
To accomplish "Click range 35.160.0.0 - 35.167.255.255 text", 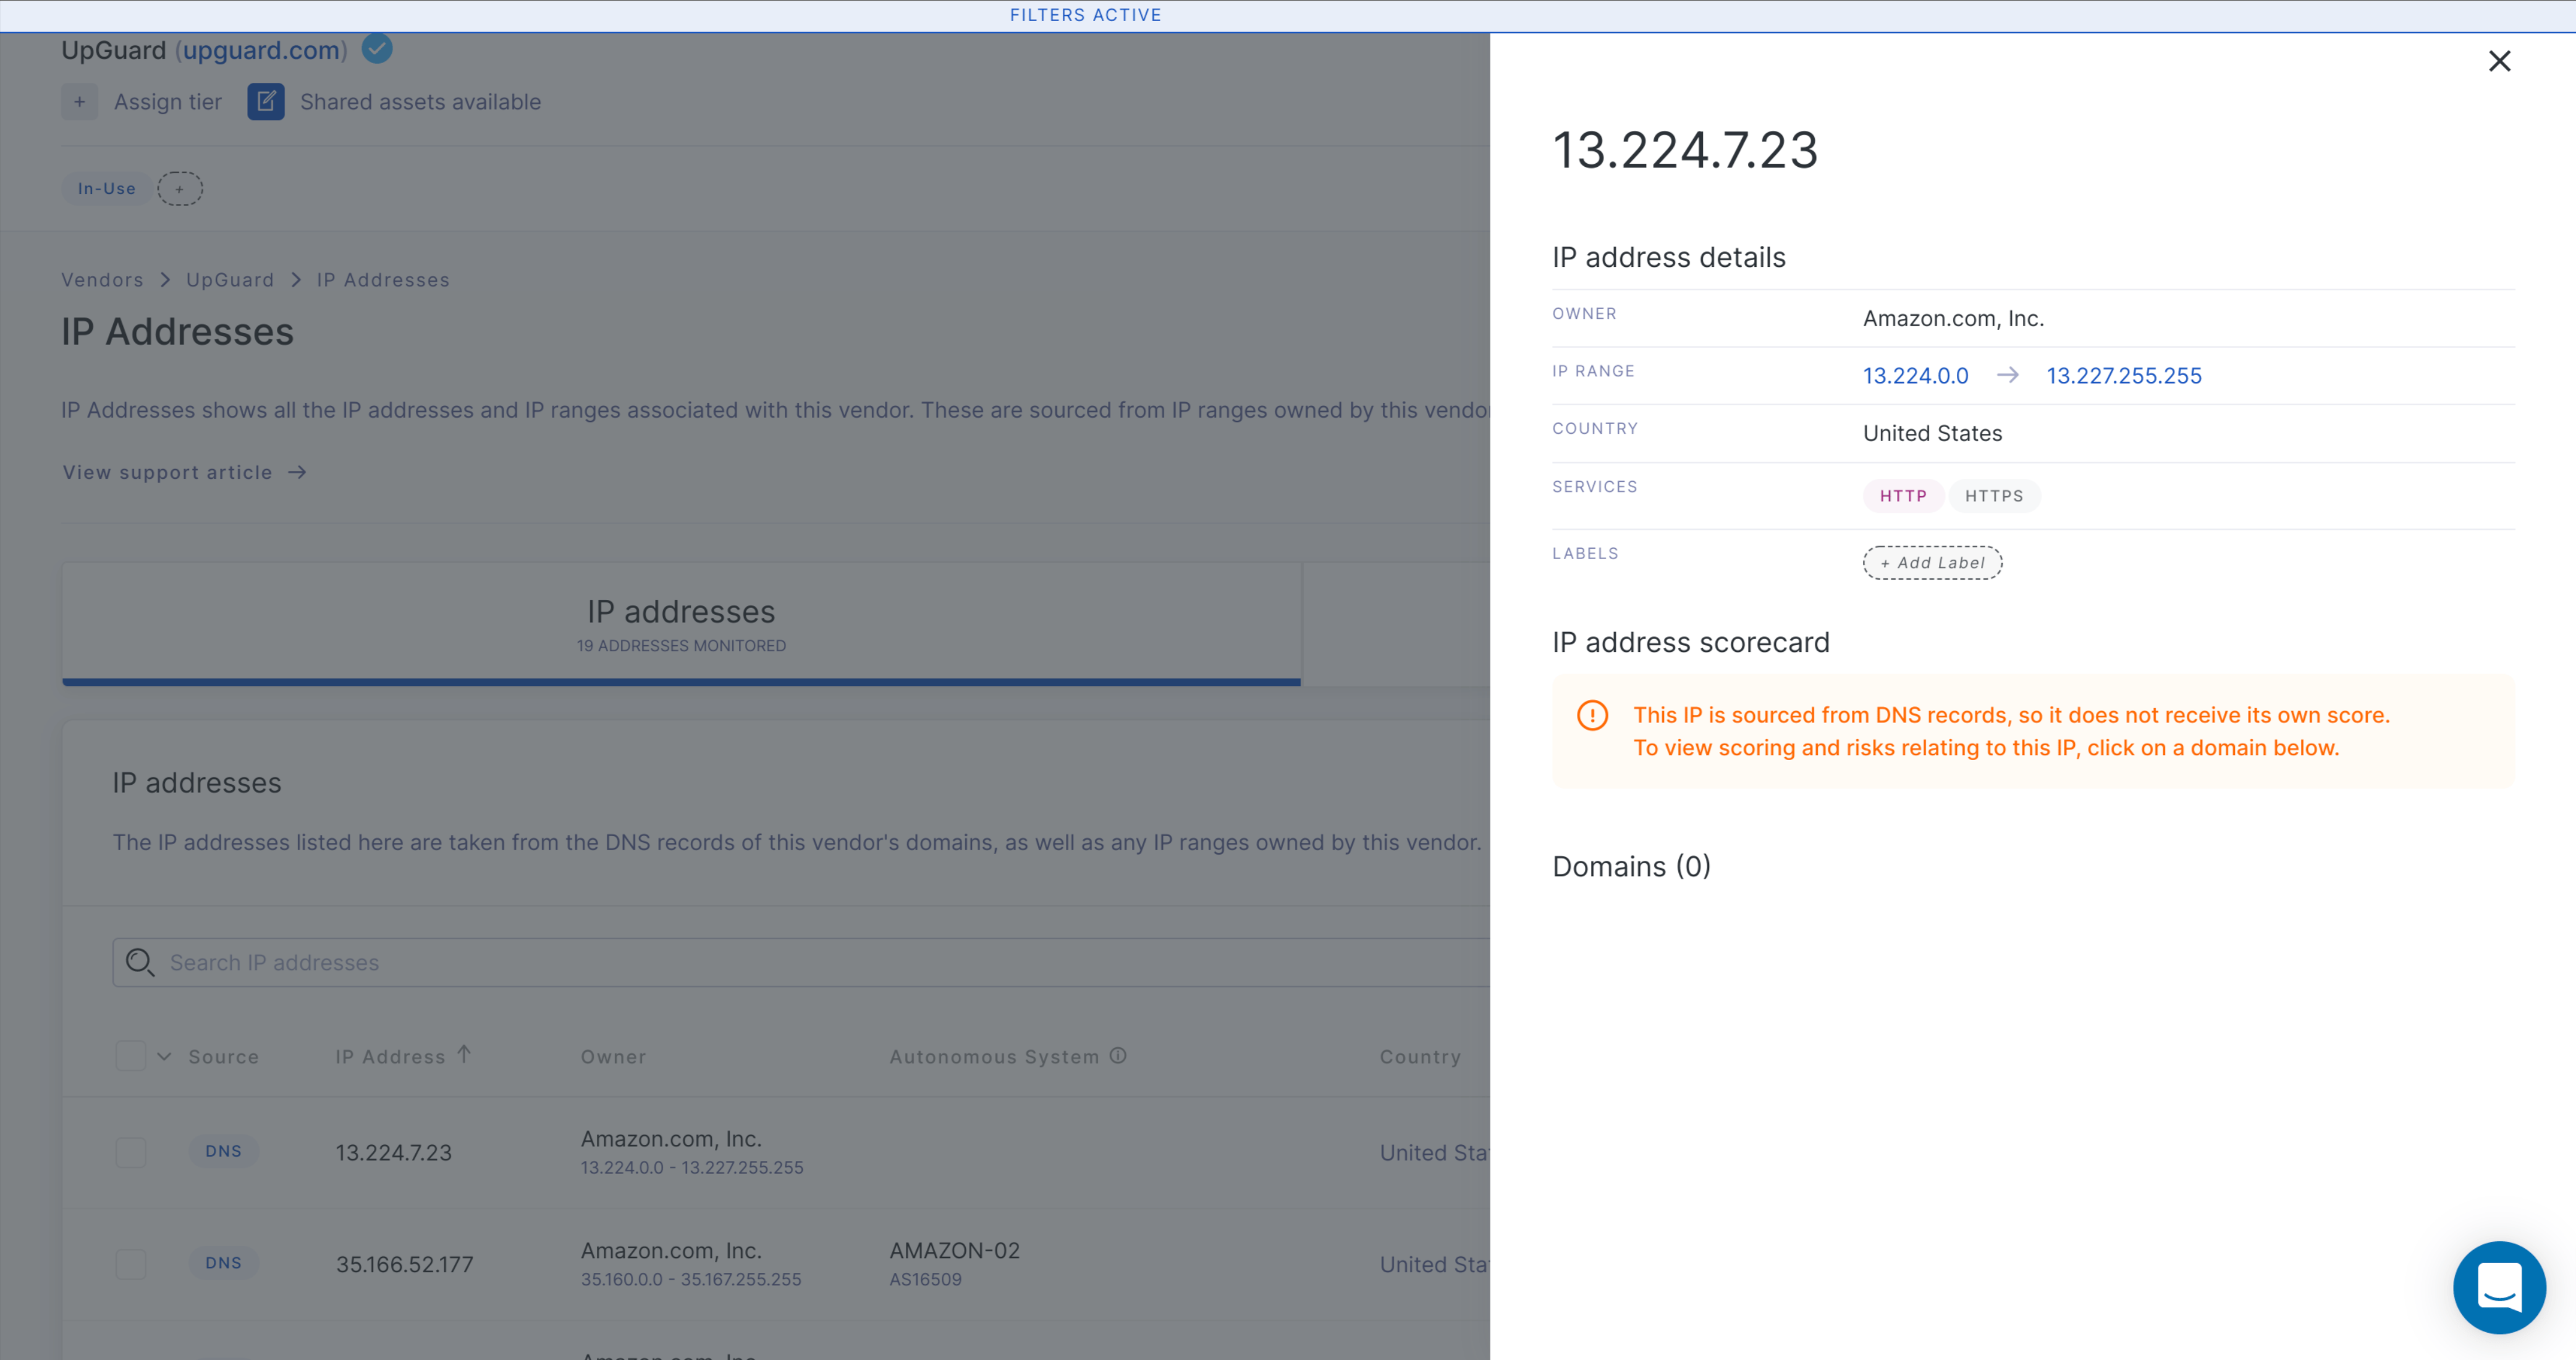I will 691,1279.
